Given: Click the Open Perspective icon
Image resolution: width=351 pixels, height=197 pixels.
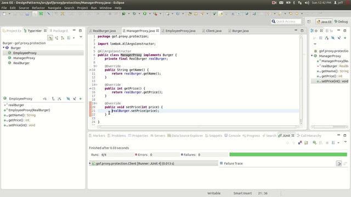Looking at the screenshot, I should point(309,22).
